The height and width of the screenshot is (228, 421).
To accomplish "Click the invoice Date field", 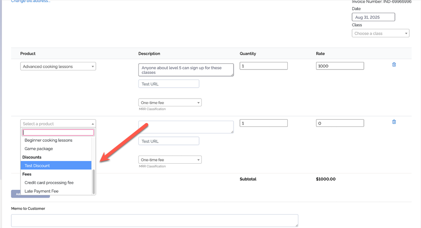I will pos(373,17).
